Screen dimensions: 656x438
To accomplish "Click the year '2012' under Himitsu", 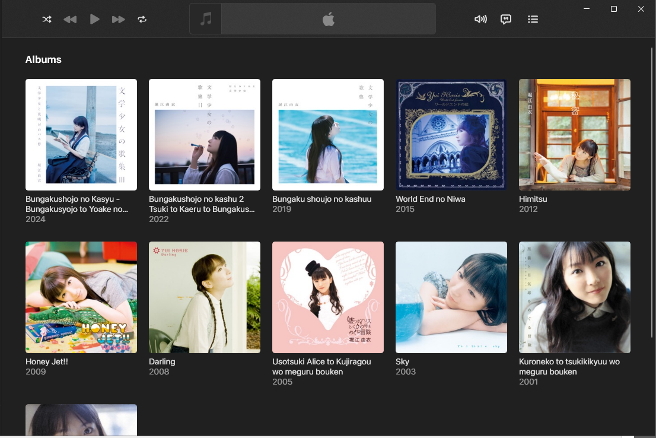I will click(x=528, y=209).
